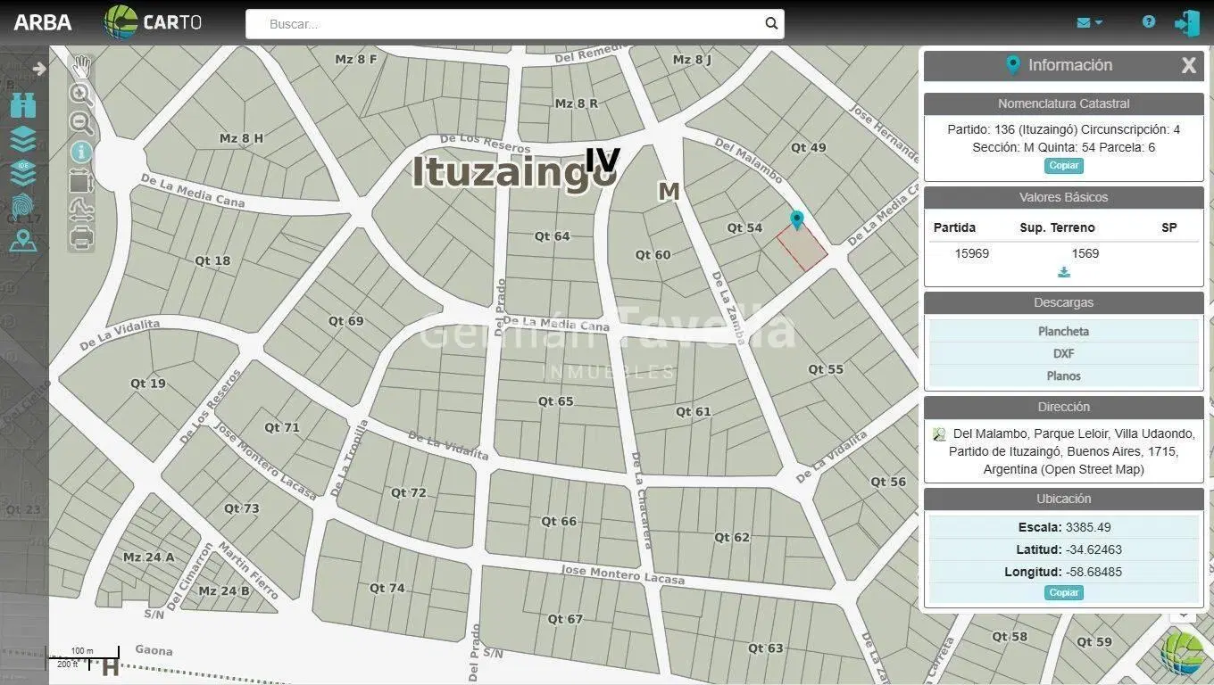Click the Información header pin icon

click(1012, 64)
